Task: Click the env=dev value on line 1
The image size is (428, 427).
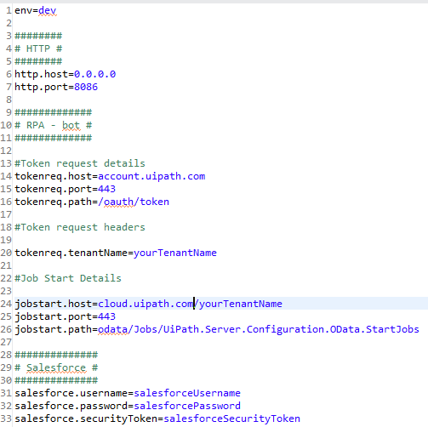Action: coord(48,10)
